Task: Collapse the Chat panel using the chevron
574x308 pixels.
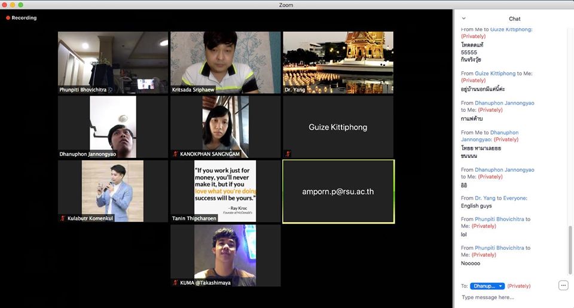Action: pos(463,19)
